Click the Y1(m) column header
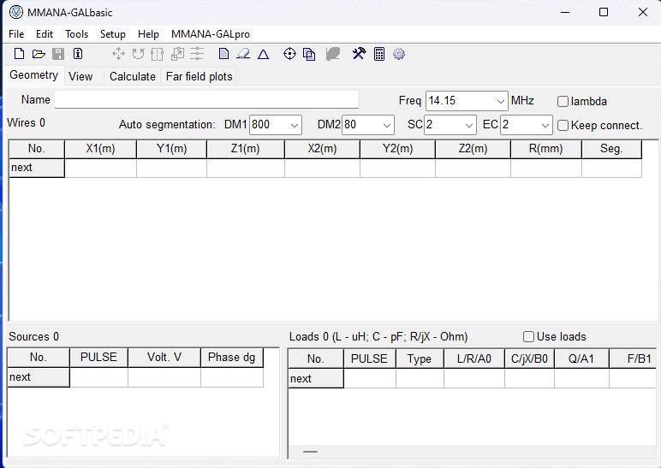The image size is (661, 468). [171, 149]
